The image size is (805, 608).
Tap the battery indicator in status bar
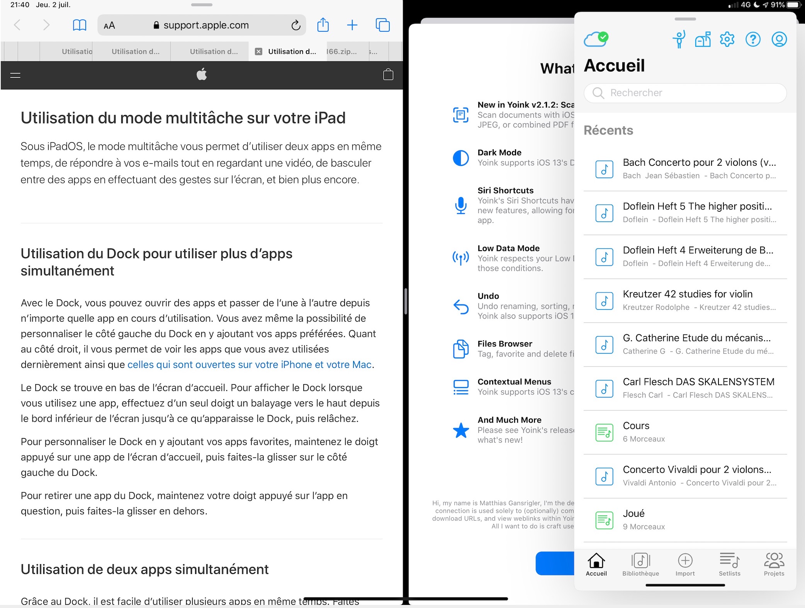pyautogui.click(x=794, y=5)
